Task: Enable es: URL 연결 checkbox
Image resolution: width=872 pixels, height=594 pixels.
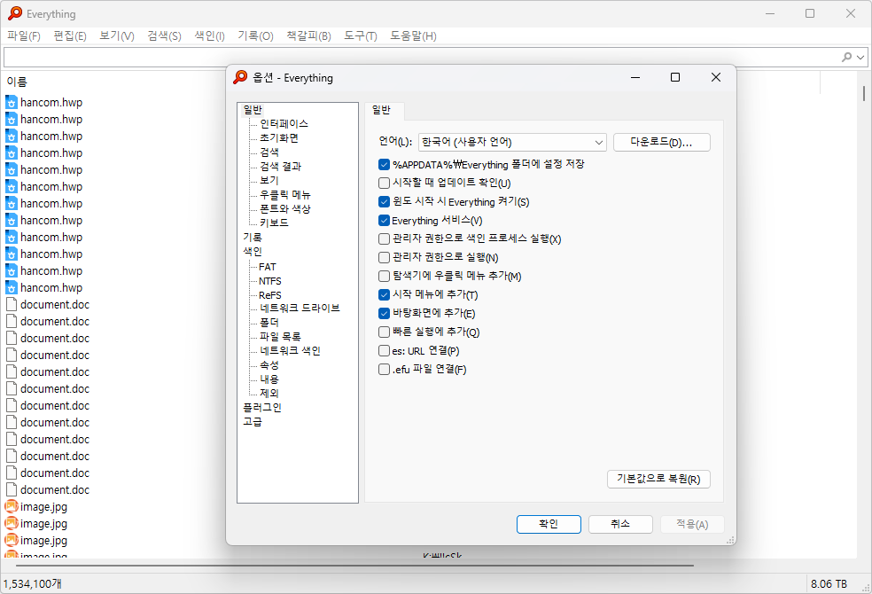Action: 384,351
